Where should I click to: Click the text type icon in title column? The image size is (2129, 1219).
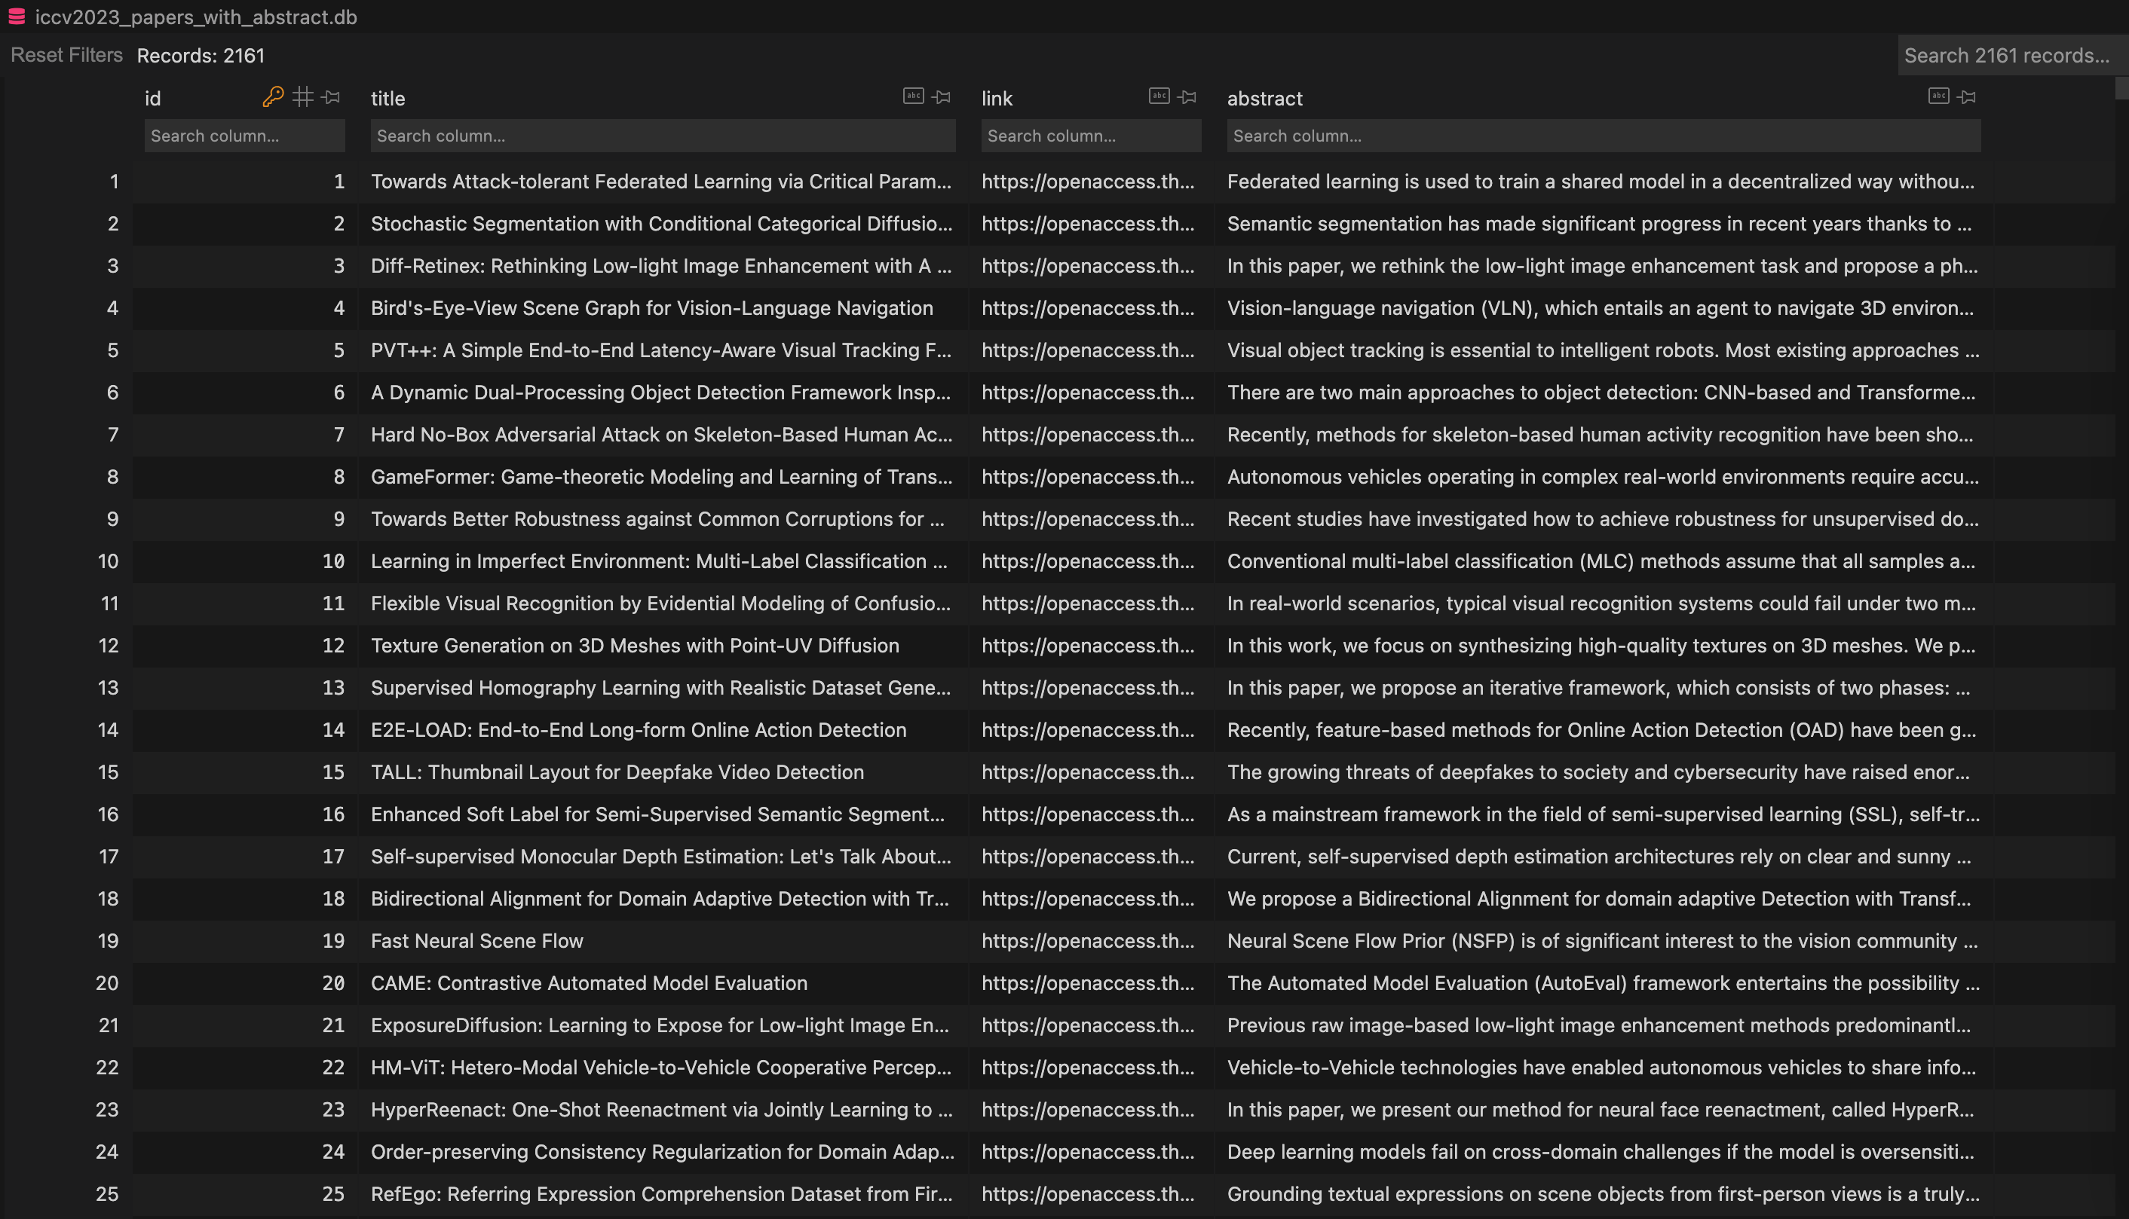click(913, 96)
